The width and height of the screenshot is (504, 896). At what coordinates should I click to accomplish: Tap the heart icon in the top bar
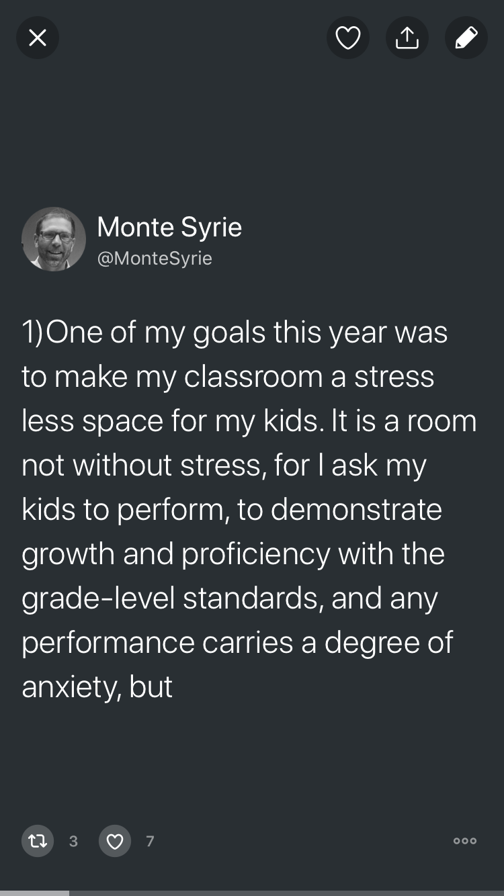[x=347, y=38]
